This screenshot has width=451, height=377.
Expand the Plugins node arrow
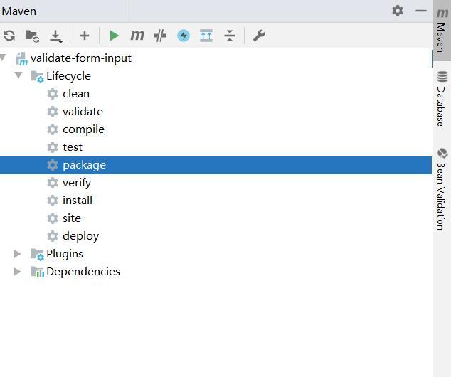(x=18, y=254)
